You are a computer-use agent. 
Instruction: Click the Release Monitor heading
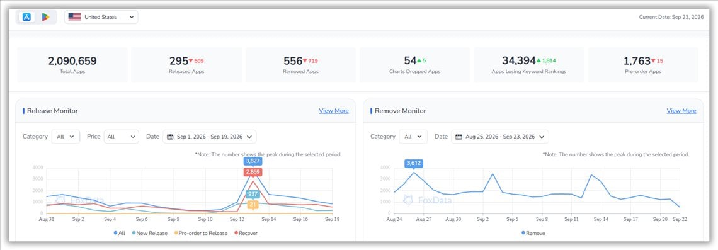point(52,111)
